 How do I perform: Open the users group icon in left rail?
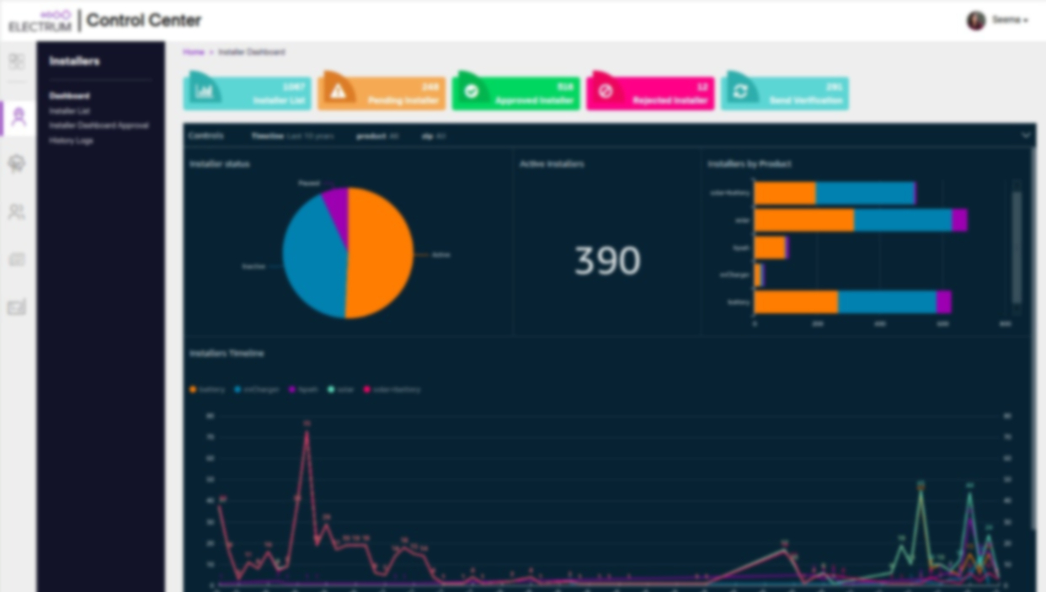click(17, 212)
